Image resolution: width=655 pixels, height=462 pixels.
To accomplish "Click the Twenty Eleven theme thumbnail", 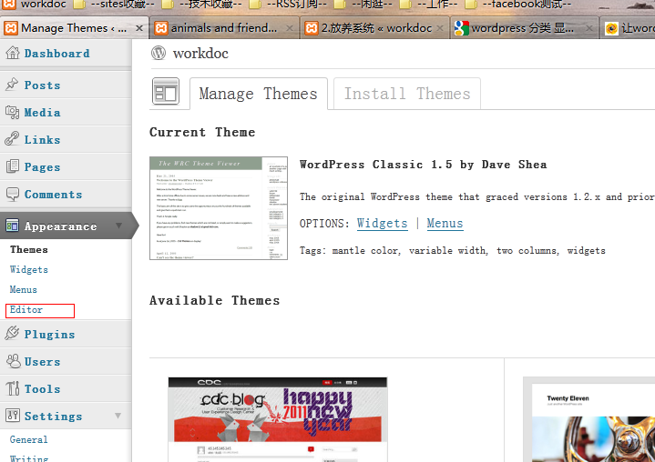I will click(589, 419).
